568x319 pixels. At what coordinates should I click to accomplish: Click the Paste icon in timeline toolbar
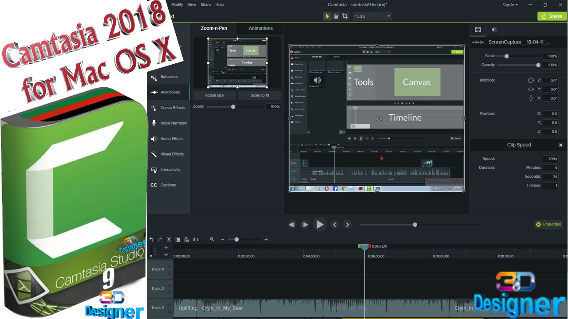point(187,239)
